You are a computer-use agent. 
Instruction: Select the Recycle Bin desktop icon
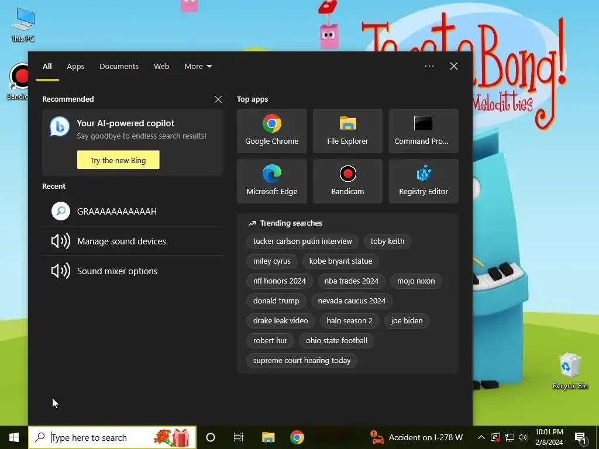coord(570,371)
